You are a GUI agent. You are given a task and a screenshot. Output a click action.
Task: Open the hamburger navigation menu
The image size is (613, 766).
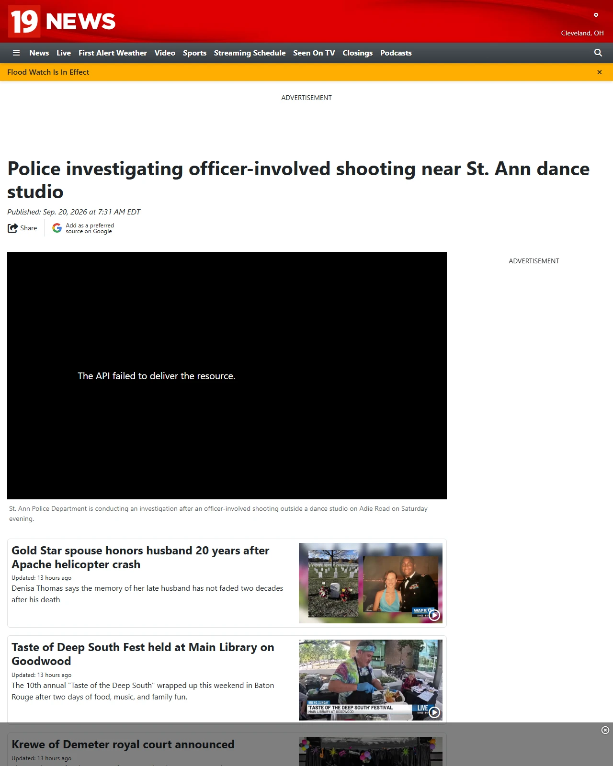coord(16,53)
